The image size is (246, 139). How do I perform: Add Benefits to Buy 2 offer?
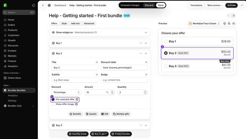(x=76, y=114)
